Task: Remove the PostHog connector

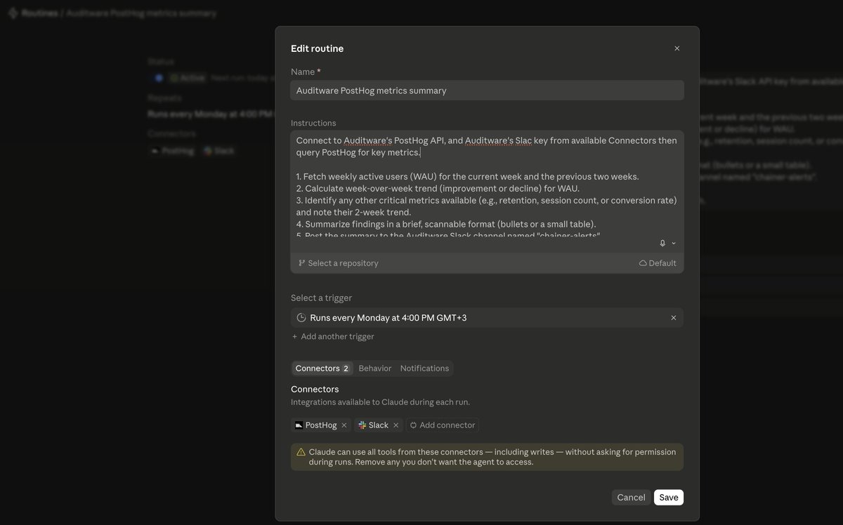Action: (344, 425)
